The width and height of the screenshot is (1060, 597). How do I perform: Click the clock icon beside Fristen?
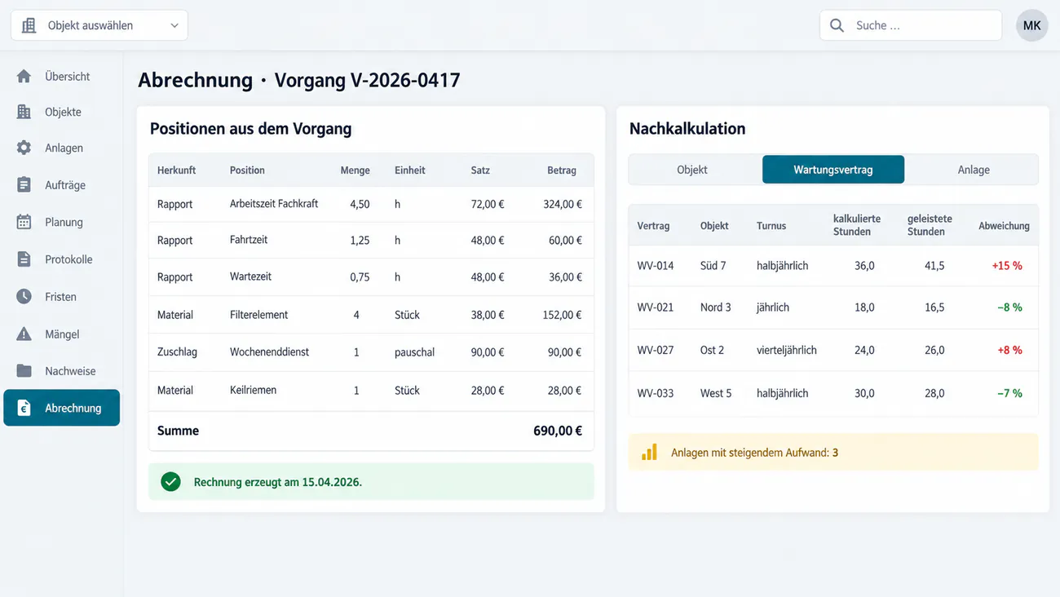24,296
